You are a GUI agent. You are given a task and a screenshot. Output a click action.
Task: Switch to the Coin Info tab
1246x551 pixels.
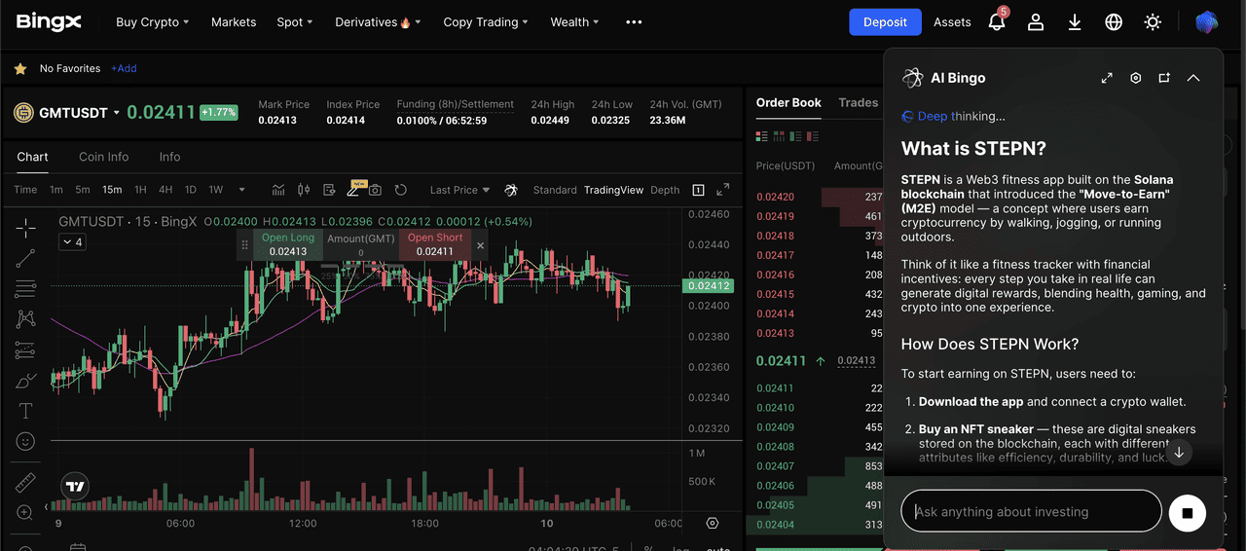(104, 157)
